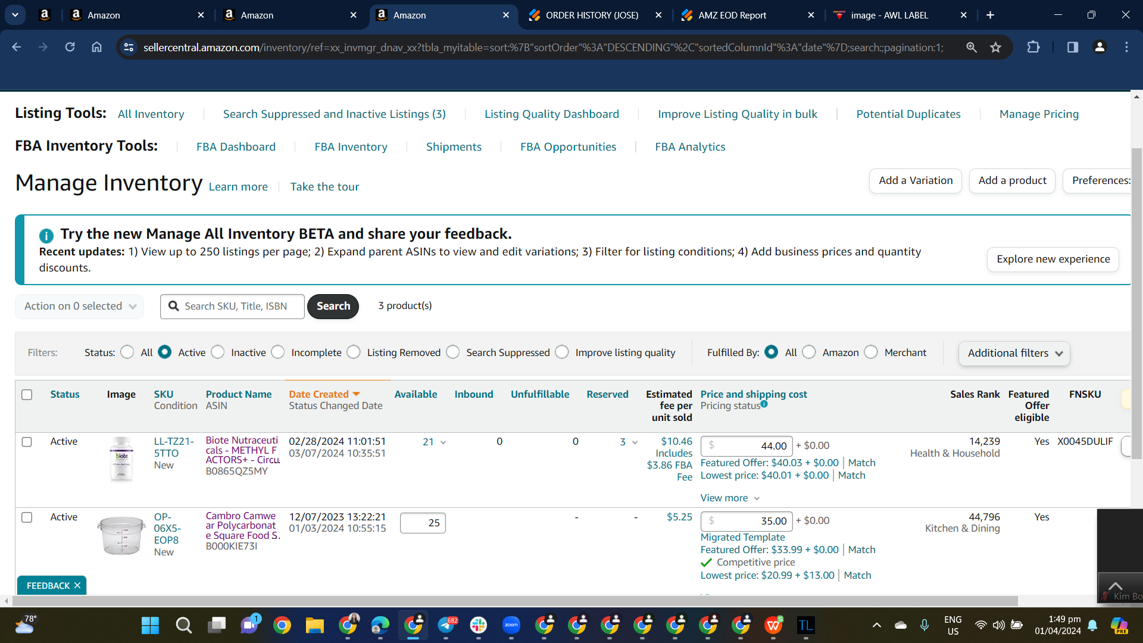Open the Chrome three-dot menu
Screen dimensions: 1143x643
(1126, 47)
